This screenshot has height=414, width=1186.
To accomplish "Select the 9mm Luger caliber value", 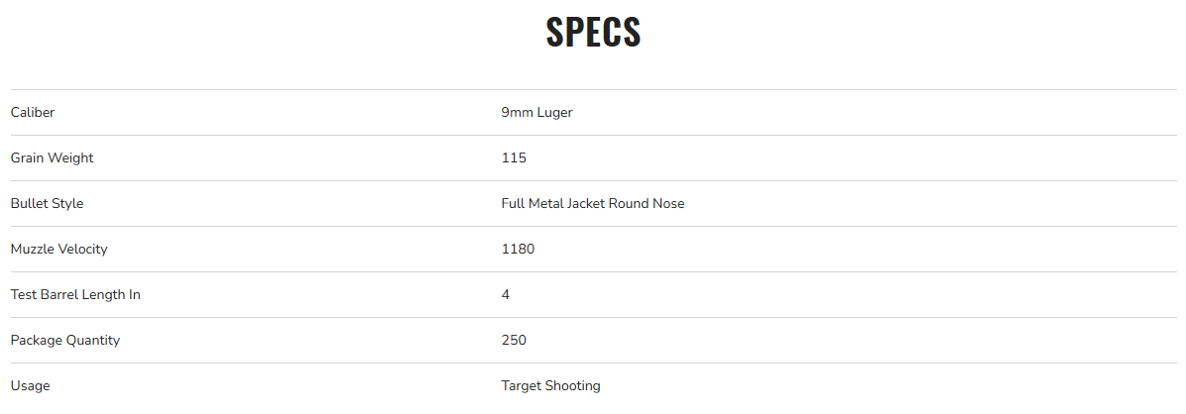I will pos(536,113).
